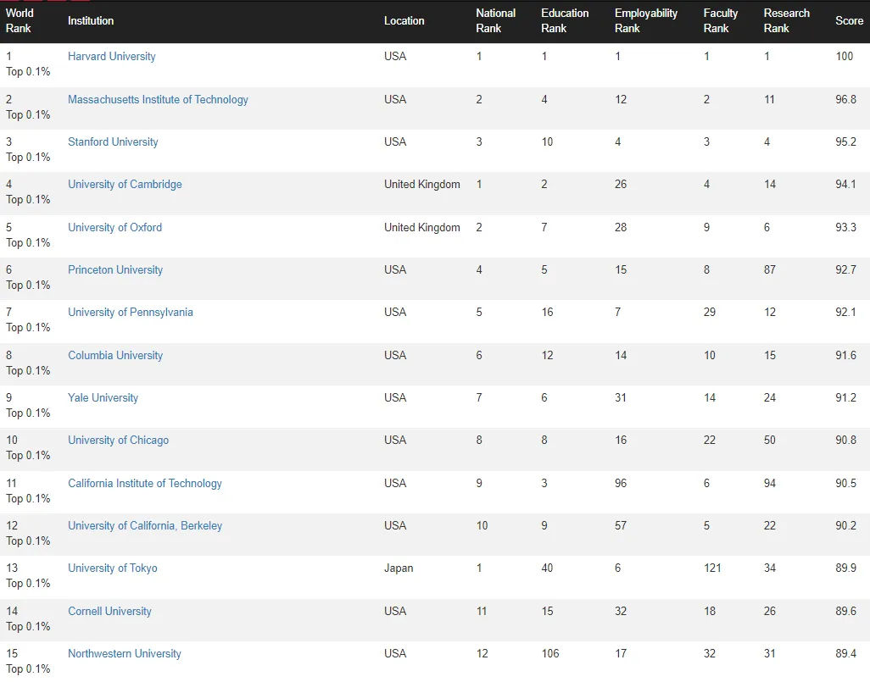This screenshot has width=870, height=682.
Task: Select University of California, Berkeley link
Action: click(x=145, y=525)
